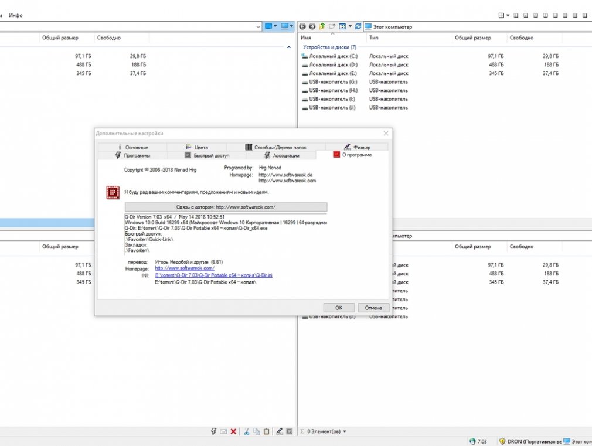Switch to the Программы tab
This screenshot has height=446, width=592.
(132, 155)
